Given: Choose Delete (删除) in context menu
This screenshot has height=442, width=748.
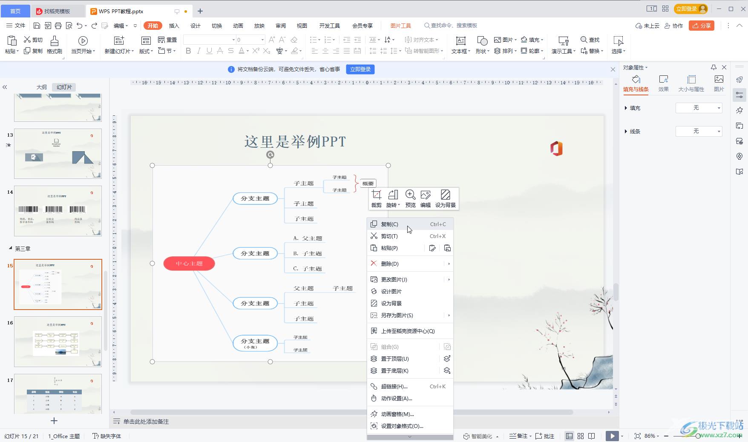Looking at the screenshot, I should click(410, 264).
